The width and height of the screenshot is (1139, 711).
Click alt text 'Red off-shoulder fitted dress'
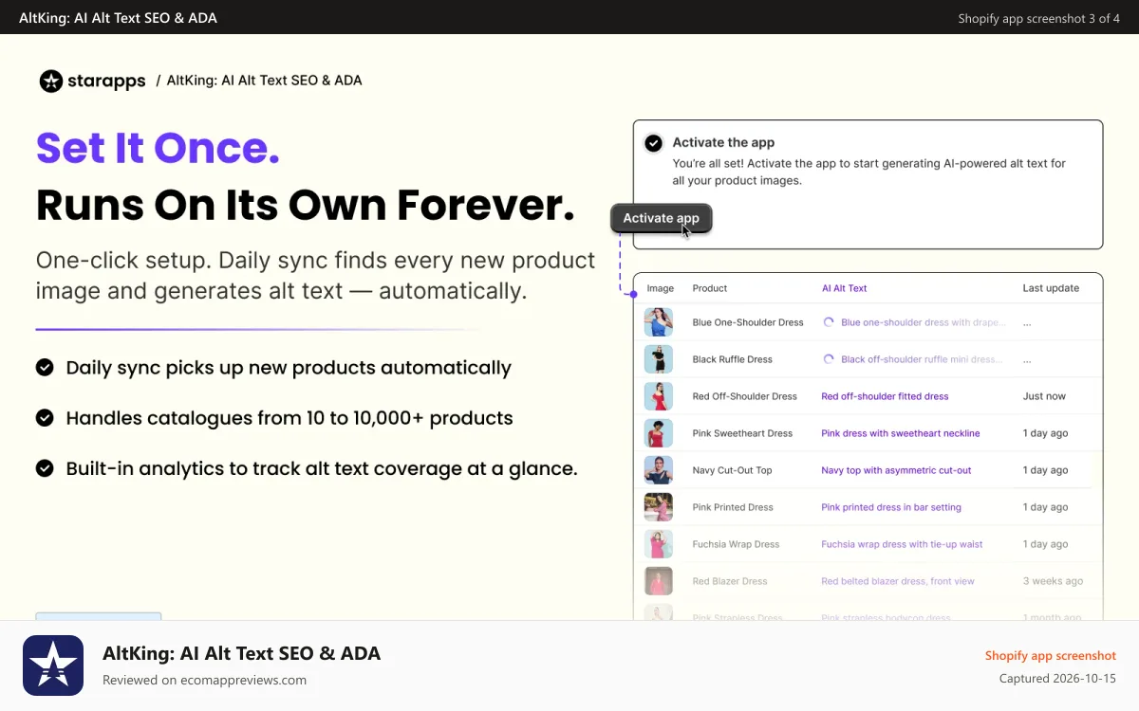coord(885,396)
